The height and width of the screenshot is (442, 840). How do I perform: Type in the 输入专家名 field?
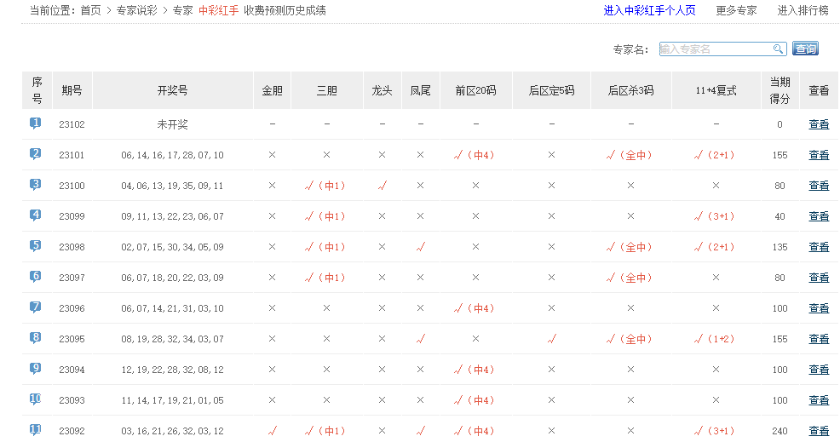[714, 49]
